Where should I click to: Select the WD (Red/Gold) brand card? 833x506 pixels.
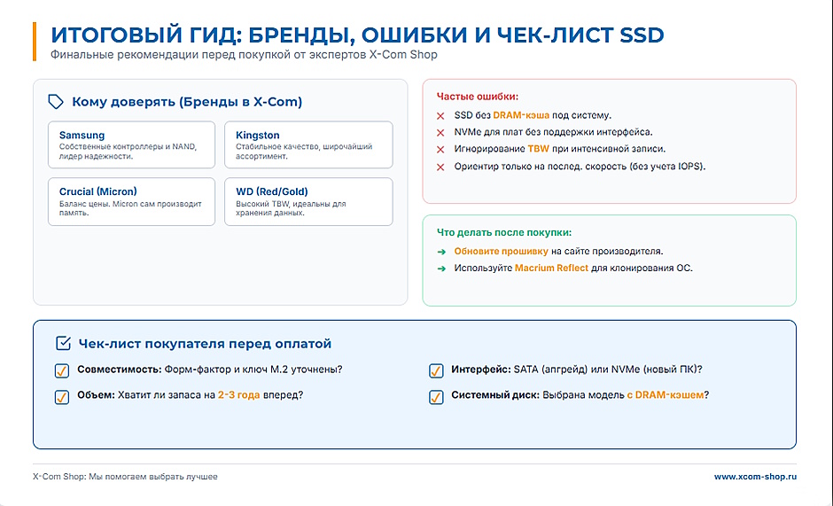pos(308,201)
